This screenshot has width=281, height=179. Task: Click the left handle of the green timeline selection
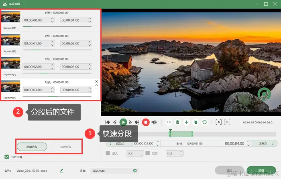(170, 134)
